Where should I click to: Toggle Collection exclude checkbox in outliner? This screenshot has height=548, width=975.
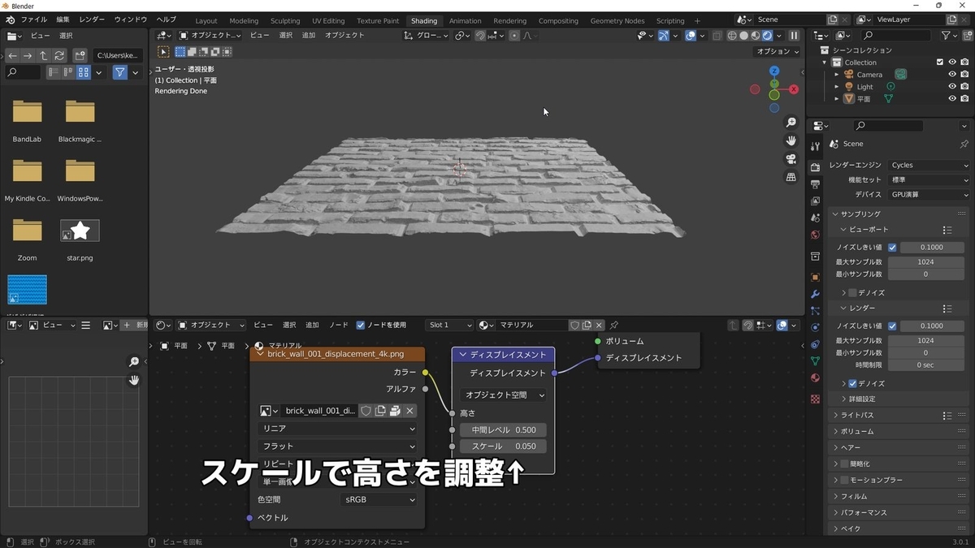pos(940,63)
